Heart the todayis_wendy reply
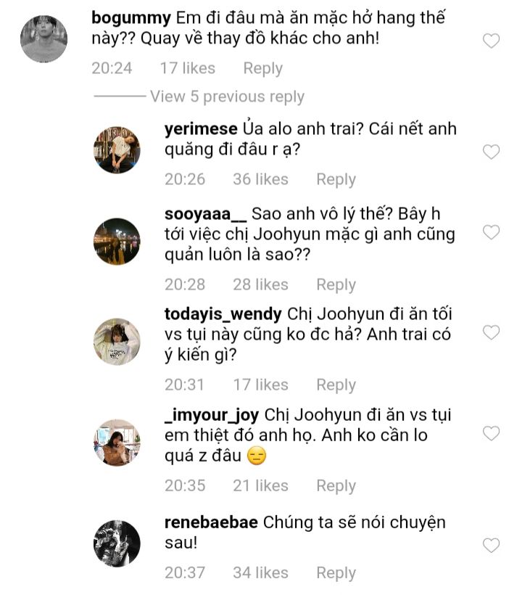Screen dimensions: 522x595 point(491,333)
